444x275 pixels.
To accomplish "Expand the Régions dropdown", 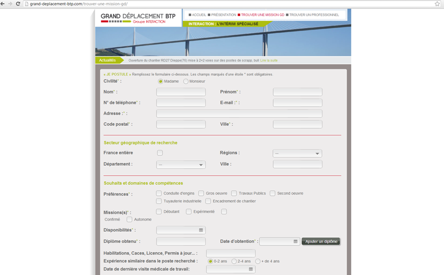I will click(297, 154).
